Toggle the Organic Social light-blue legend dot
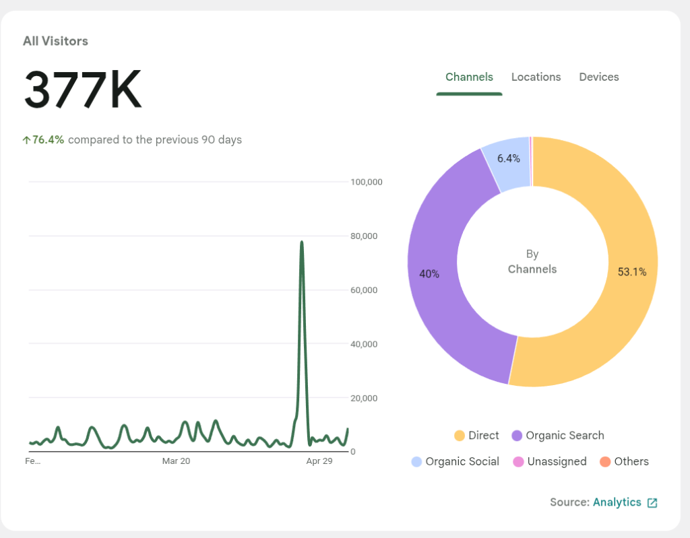Image resolution: width=690 pixels, height=538 pixels. pos(416,461)
